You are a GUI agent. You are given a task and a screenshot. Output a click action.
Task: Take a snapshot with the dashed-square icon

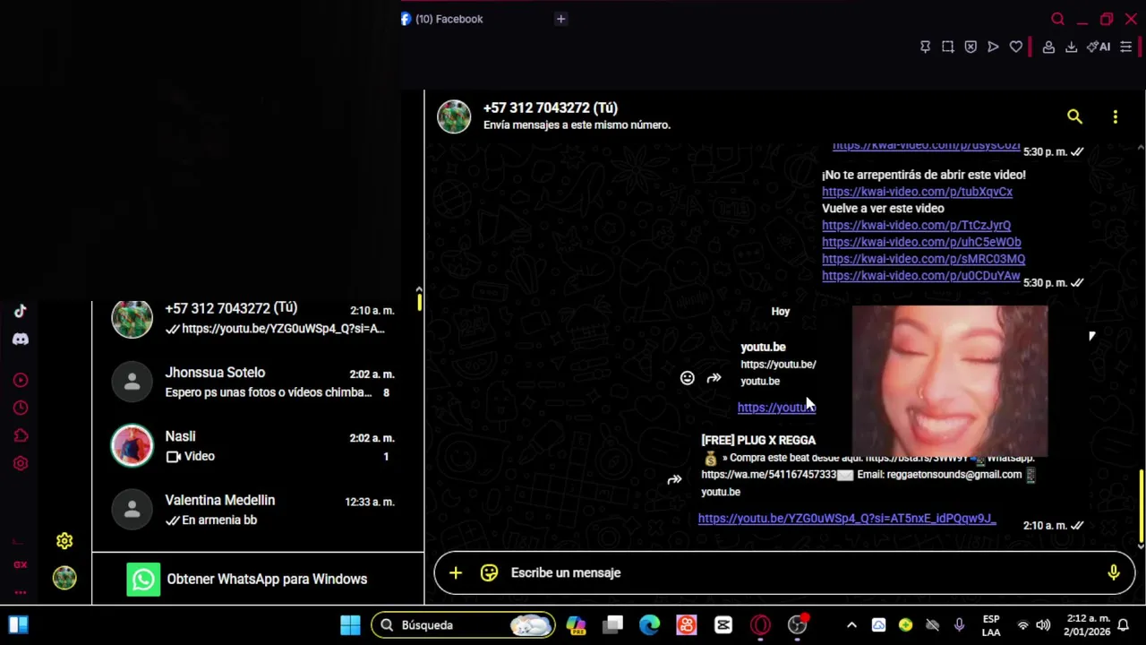point(947,47)
